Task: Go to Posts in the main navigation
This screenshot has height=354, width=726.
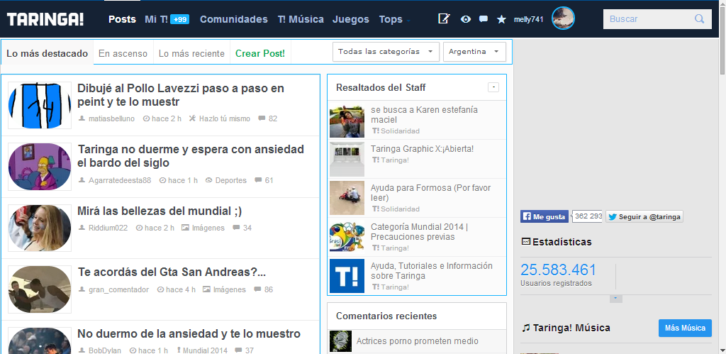Action: coord(122,19)
